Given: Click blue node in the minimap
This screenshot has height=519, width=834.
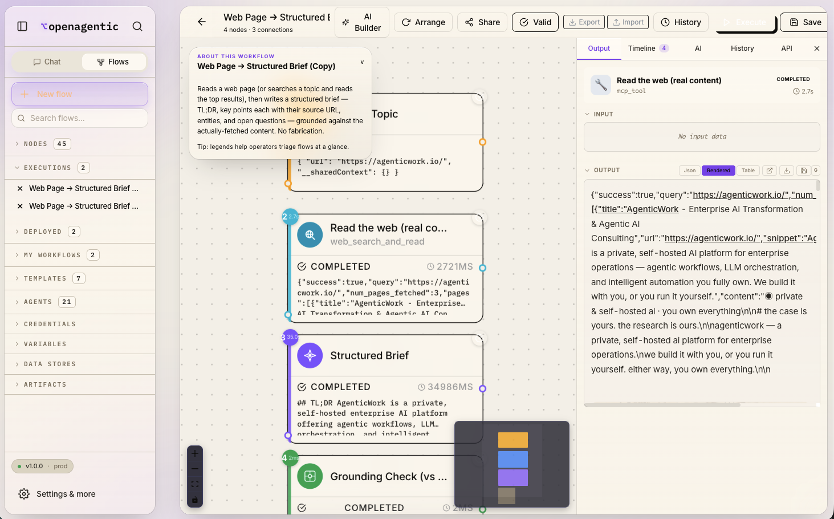Looking at the screenshot, I should [x=513, y=459].
